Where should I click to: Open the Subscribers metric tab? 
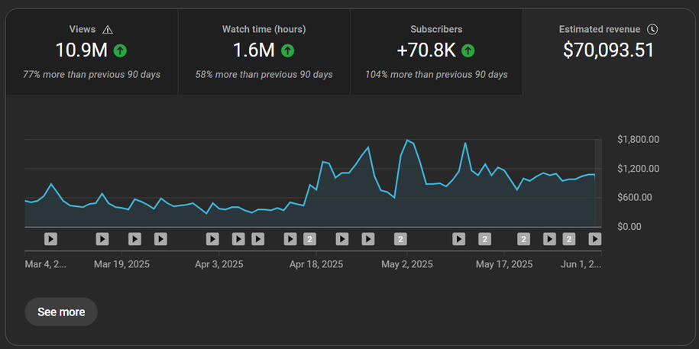(x=436, y=52)
